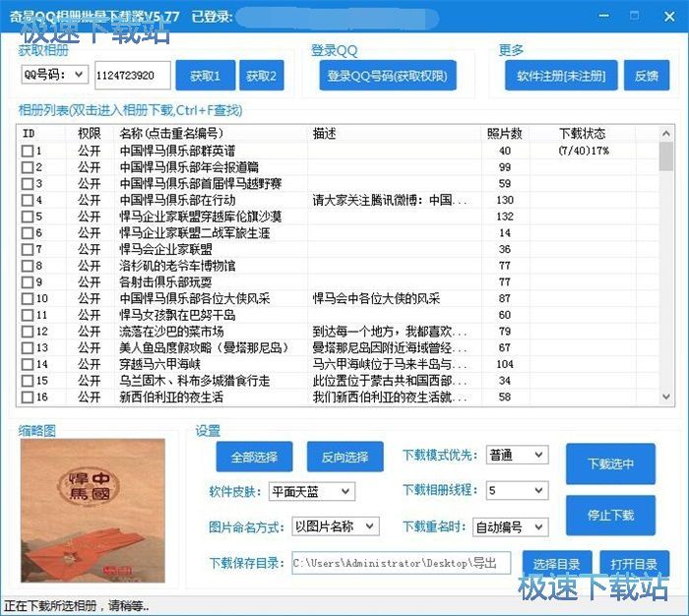Screen dimensions: 689x616
Task: Open the 软件皮肤 skin dropdown
Action: (x=312, y=491)
